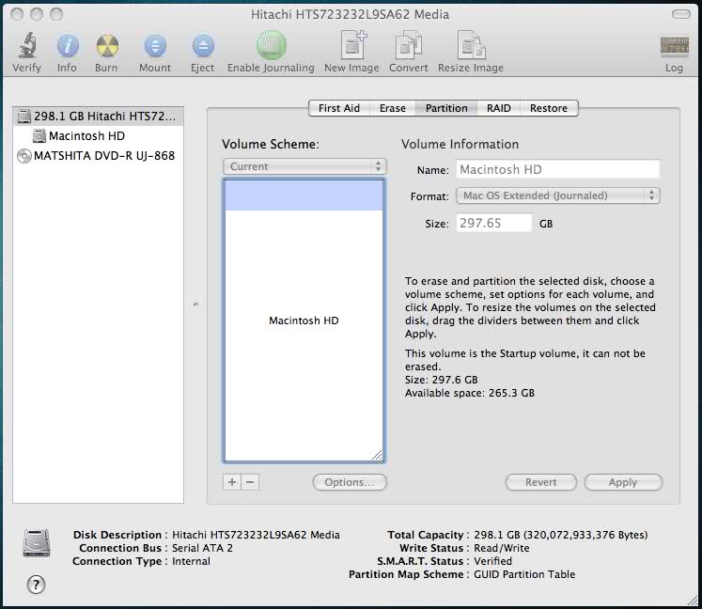The height and width of the screenshot is (609, 702).
Task: Select the MATSHITA DVD-R UJ-868 drive
Action: coord(98,155)
